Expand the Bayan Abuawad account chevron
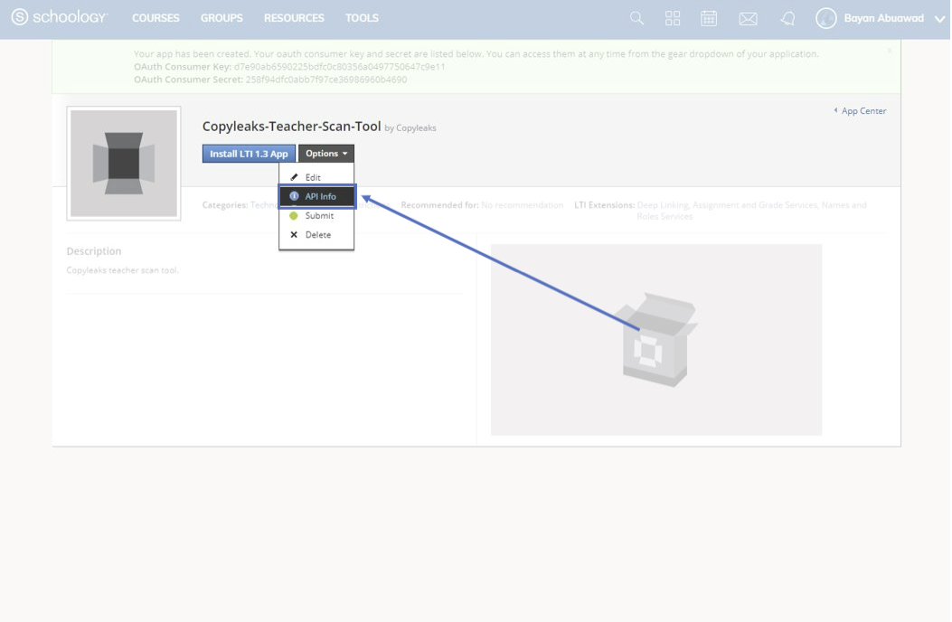This screenshot has height=622, width=952. [x=940, y=19]
